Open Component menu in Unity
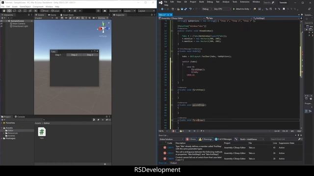 coord(38,6)
